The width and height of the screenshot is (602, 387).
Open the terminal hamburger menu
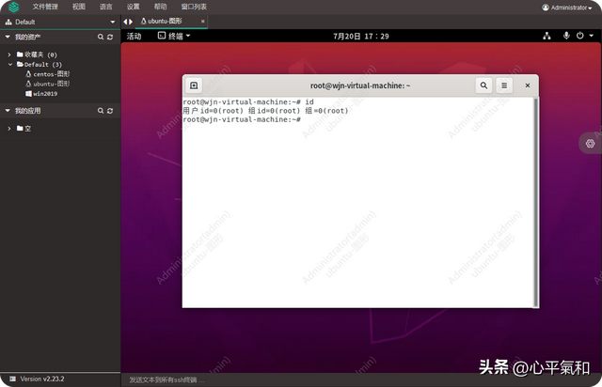point(504,85)
